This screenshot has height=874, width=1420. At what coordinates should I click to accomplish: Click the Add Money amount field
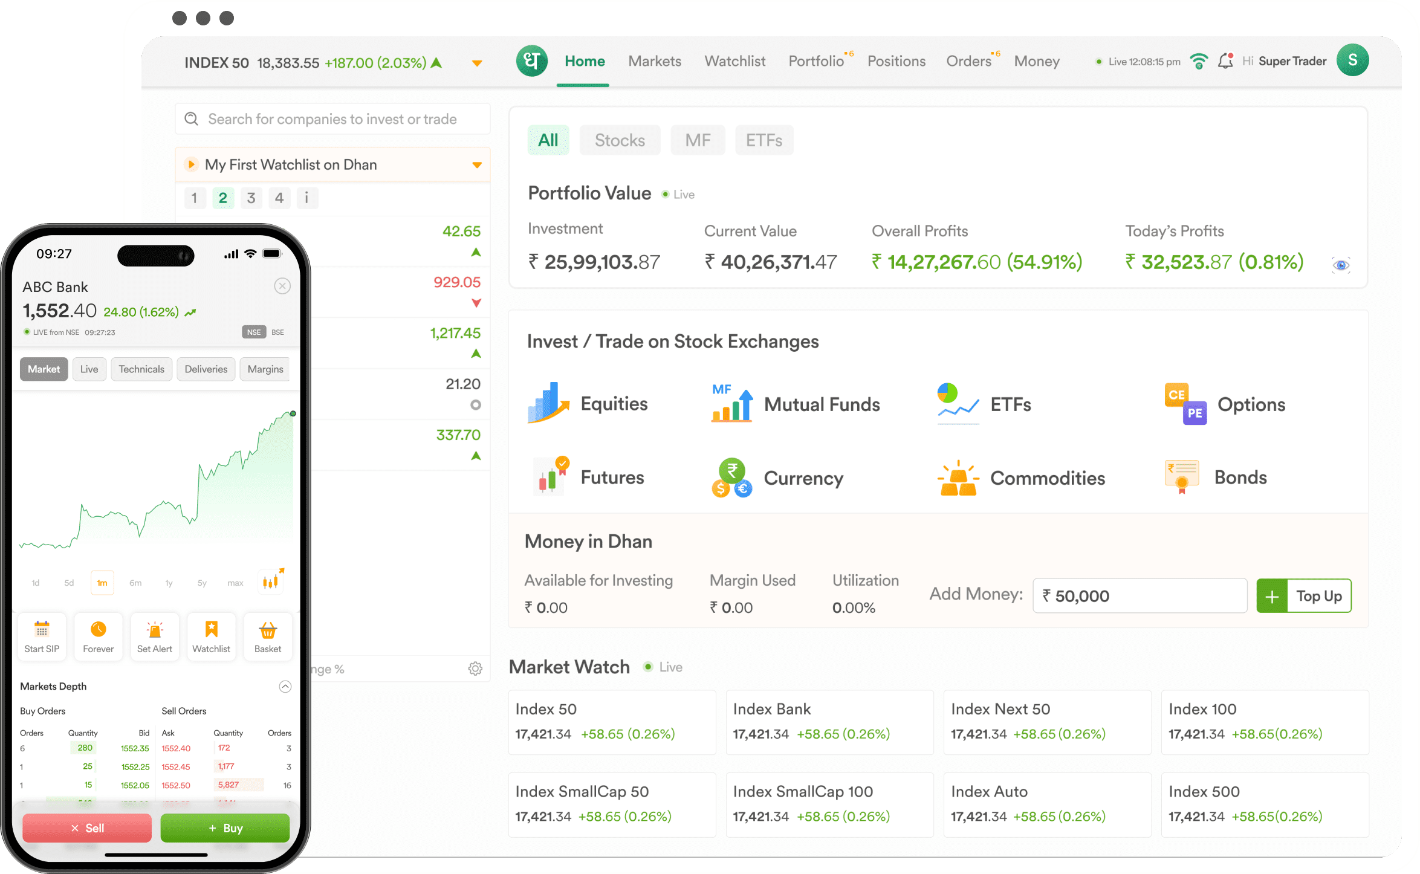(x=1140, y=596)
